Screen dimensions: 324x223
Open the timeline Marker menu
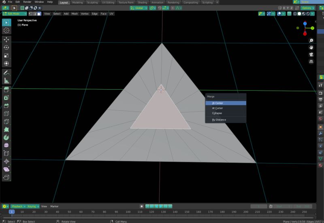tap(54, 206)
